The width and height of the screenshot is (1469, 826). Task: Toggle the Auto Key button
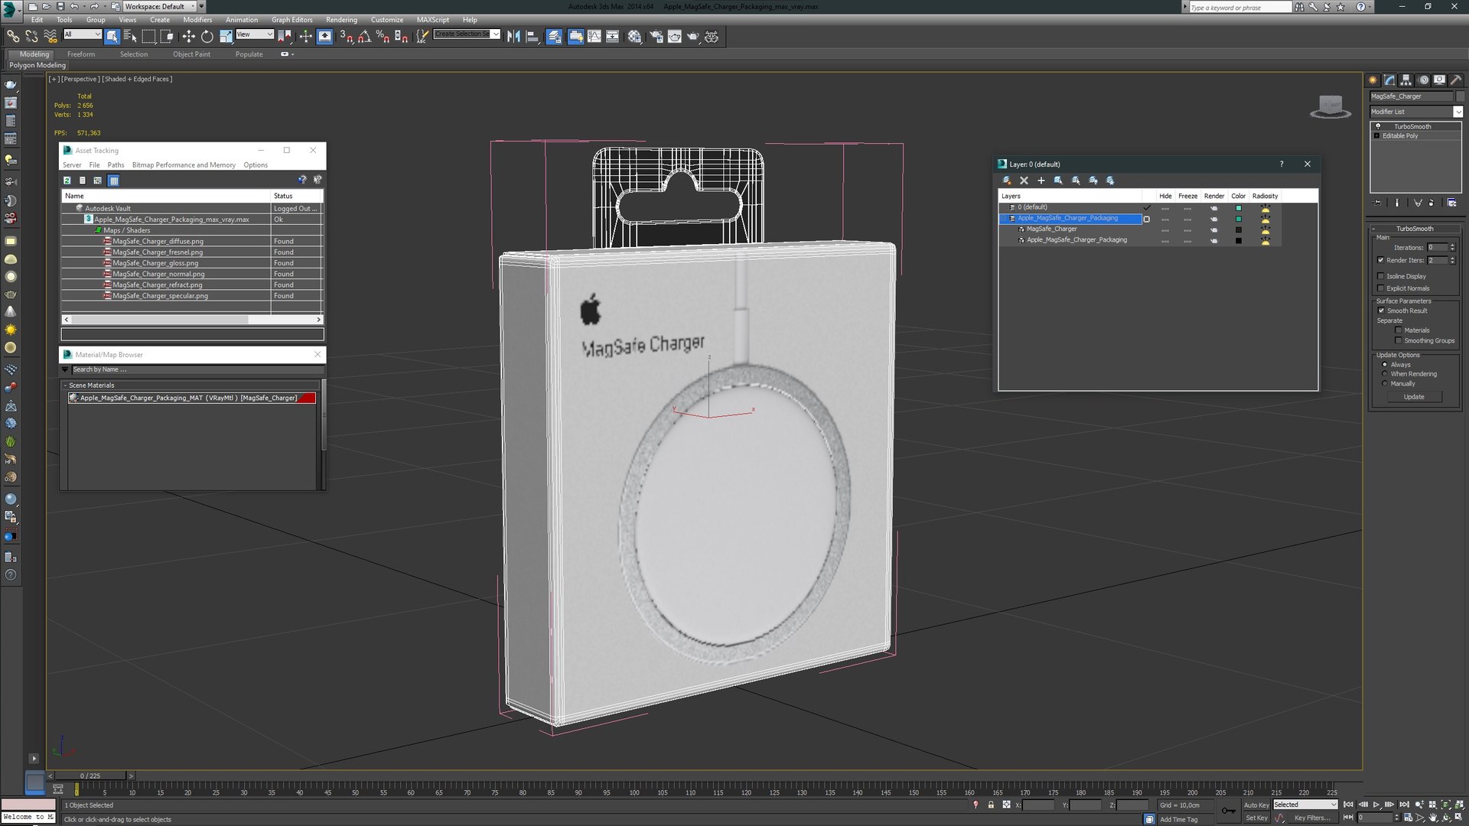coord(1256,805)
